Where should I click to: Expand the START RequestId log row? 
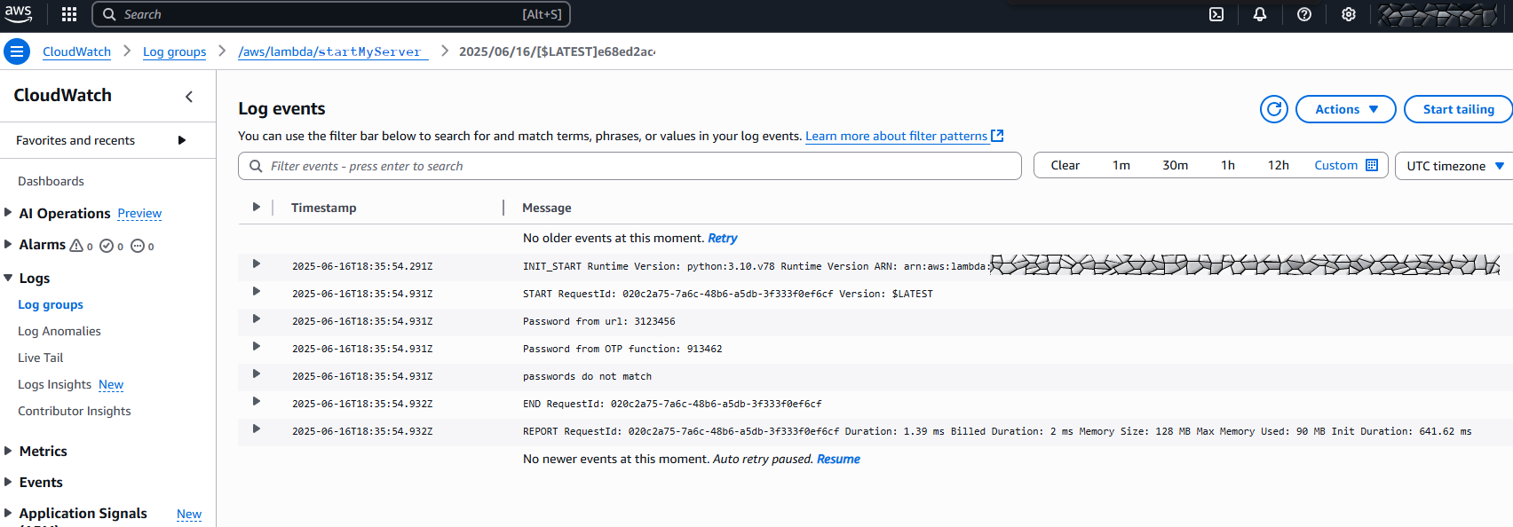coord(256,291)
